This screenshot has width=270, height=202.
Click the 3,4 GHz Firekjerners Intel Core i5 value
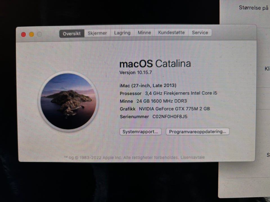coord(181,93)
